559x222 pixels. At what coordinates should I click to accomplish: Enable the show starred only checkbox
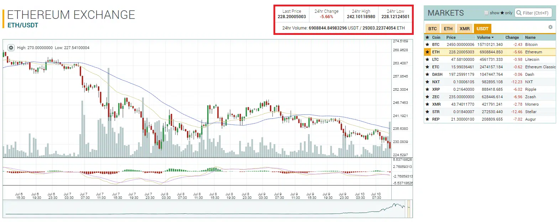pyautogui.click(x=486, y=13)
